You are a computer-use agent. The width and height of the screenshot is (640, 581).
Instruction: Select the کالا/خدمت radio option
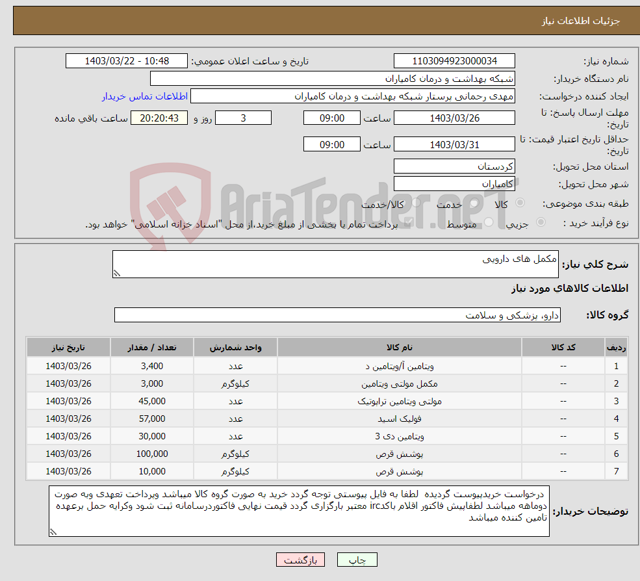[x=416, y=203]
